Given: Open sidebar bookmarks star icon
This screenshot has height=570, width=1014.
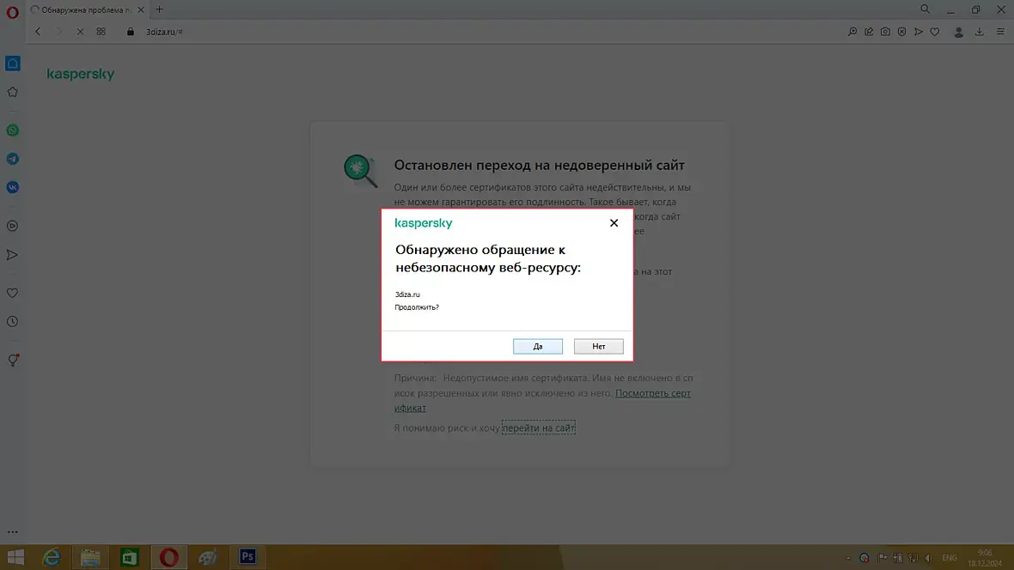Looking at the screenshot, I should pyautogui.click(x=12, y=92).
